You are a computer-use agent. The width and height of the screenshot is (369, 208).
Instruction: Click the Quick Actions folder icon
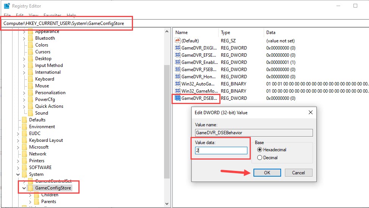click(31, 106)
